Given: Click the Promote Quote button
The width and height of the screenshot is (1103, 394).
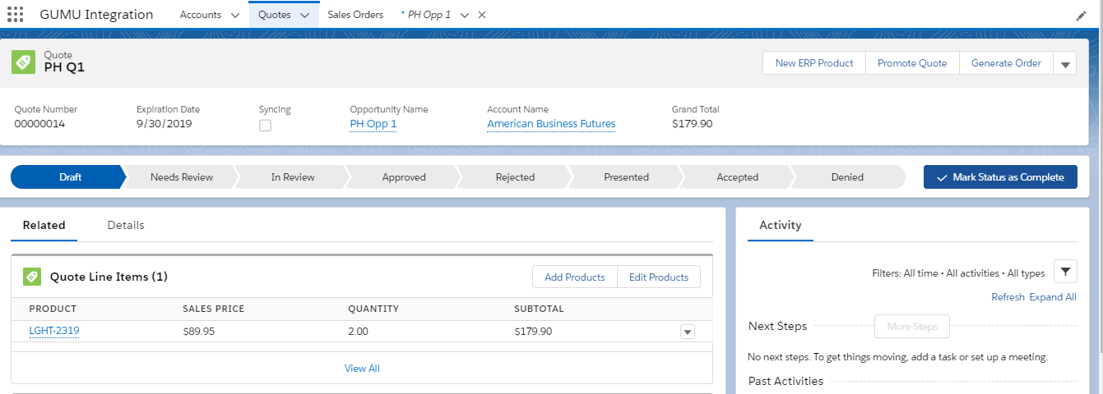Looking at the screenshot, I should [912, 63].
